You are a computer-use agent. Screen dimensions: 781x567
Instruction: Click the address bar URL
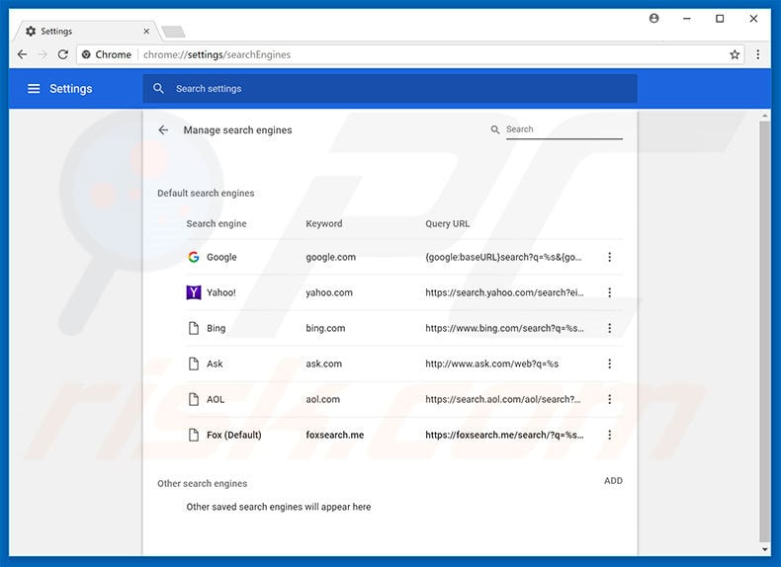(x=217, y=54)
